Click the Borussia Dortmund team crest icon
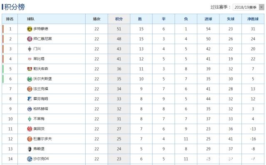The width and height of the screenshot is (266, 165). point(30,29)
